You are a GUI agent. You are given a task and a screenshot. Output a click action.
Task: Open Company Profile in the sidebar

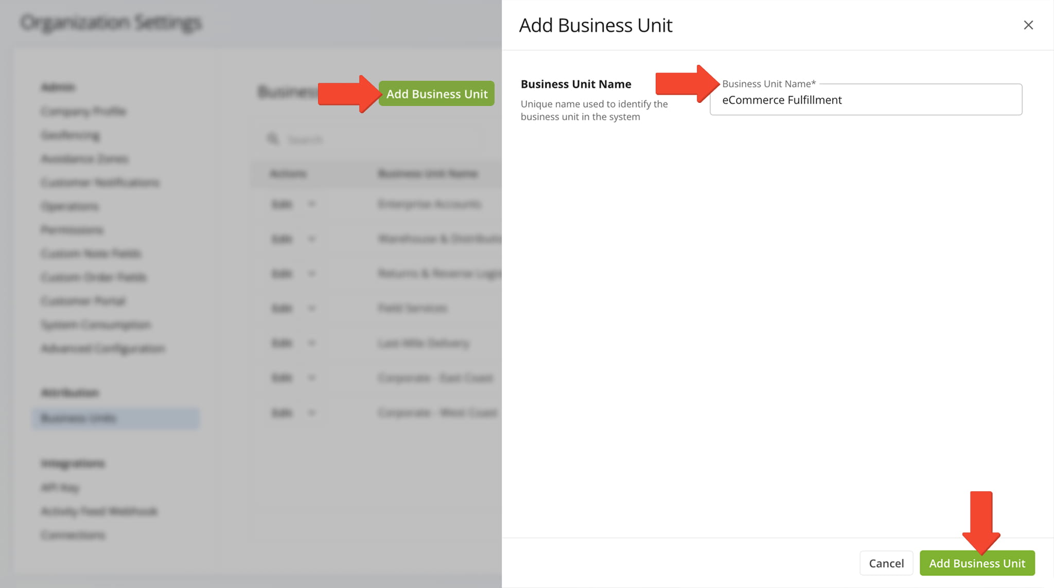coord(83,111)
